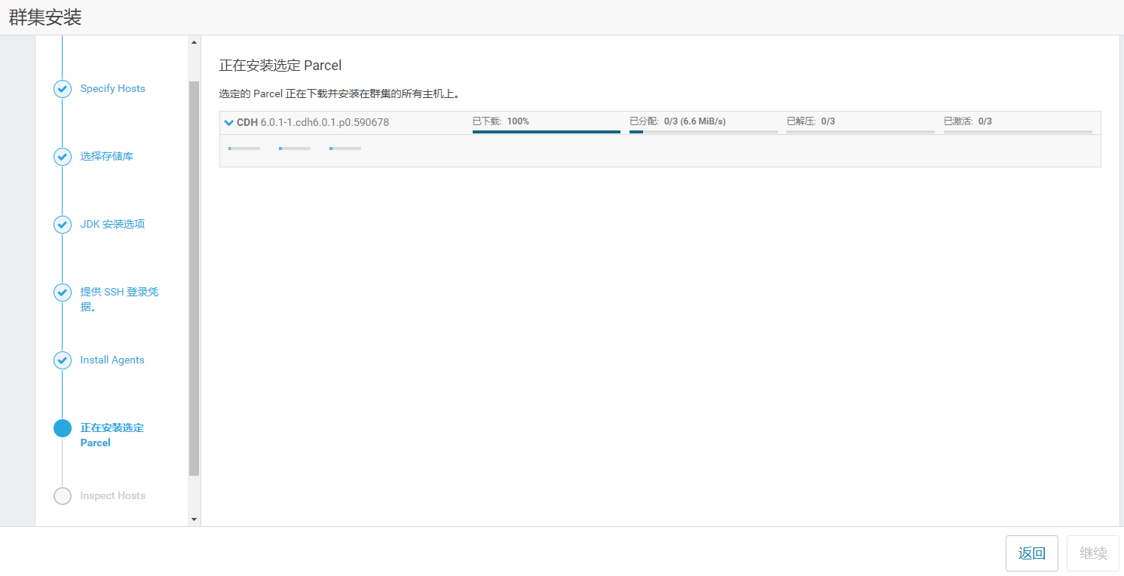
Task: Click the 已分配 0/3 progress bar
Action: [703, 131]
